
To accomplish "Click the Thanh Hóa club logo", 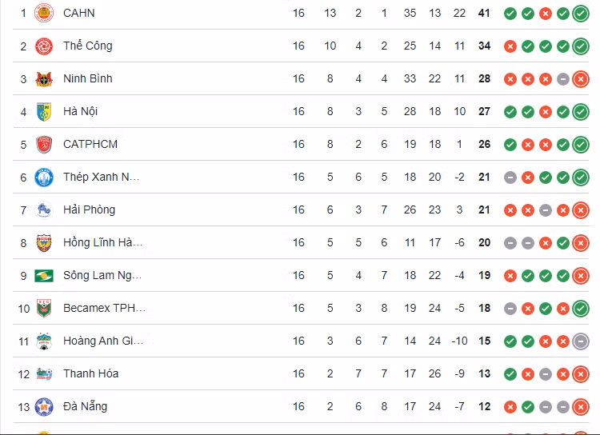I will point(44,373).
